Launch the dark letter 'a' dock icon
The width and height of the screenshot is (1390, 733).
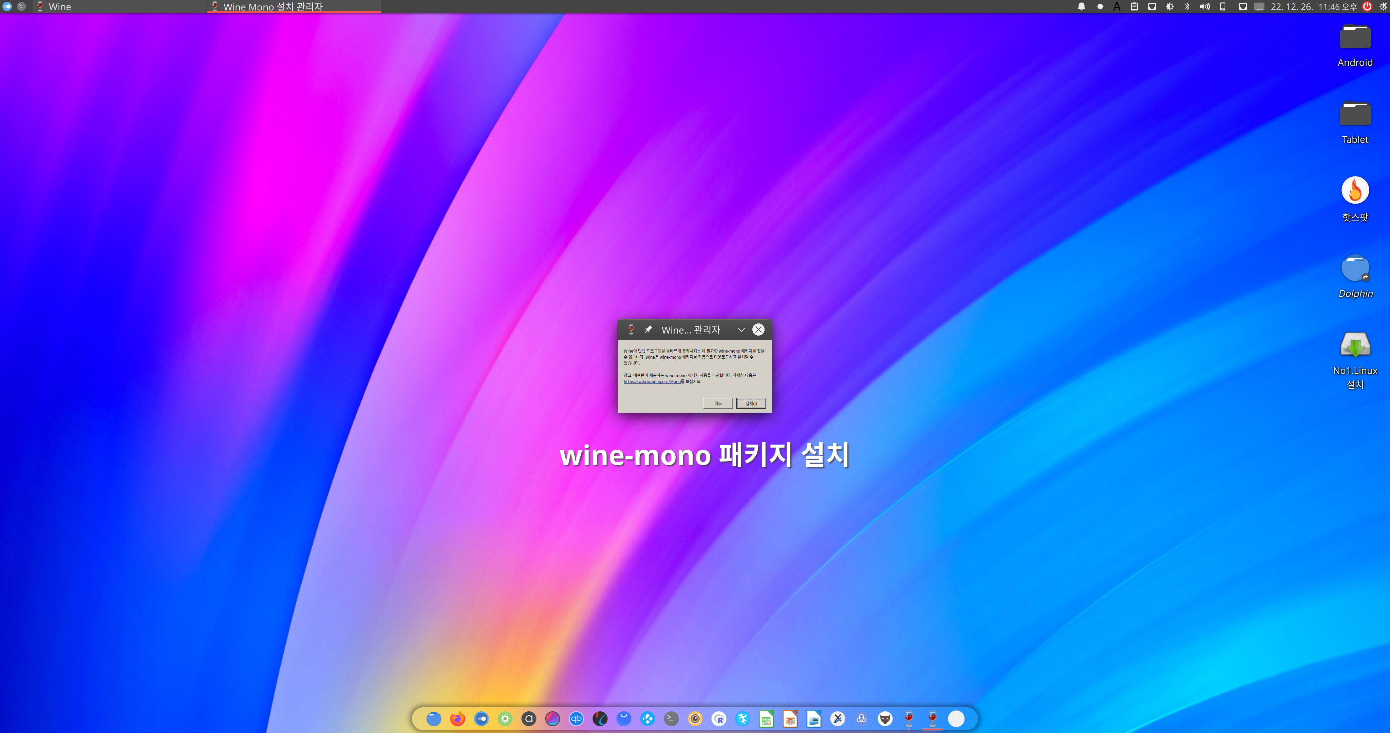(529, 718)
